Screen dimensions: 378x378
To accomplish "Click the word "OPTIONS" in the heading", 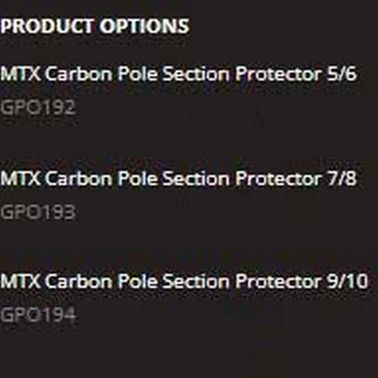I will (144, 26).
